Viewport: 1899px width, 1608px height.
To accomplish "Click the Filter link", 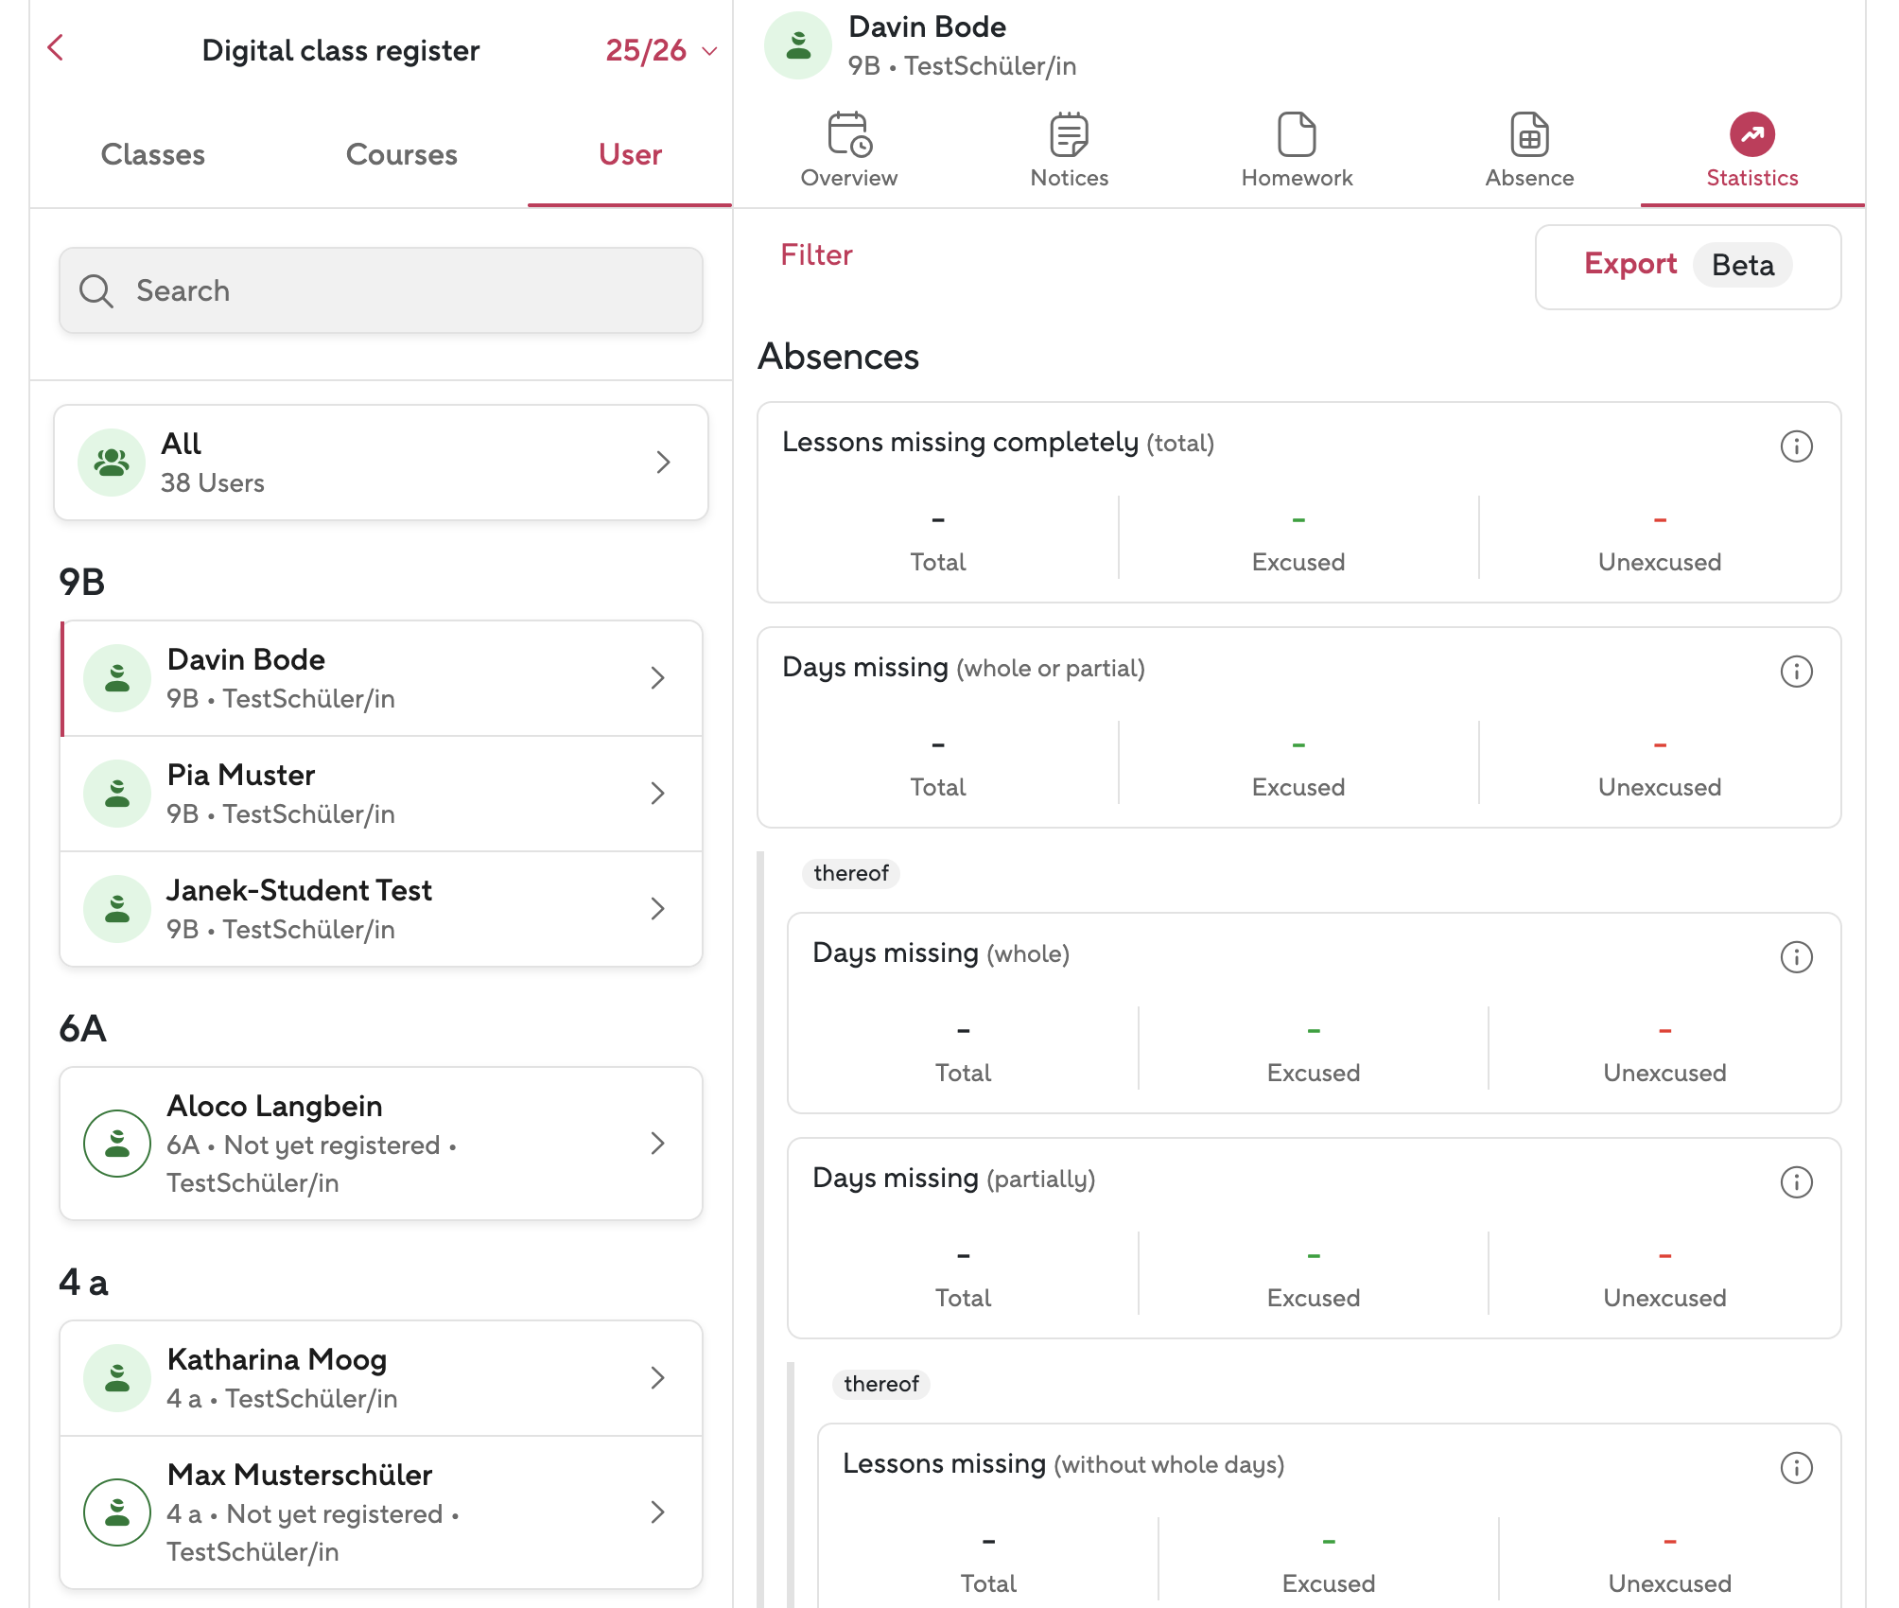I will pyautogui.click(x=816, y=255).
